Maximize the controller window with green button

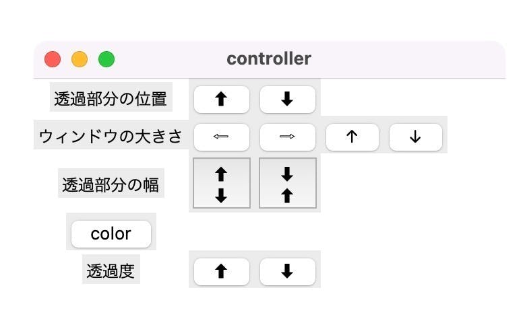pyautogui.click(x=106, y=59)
